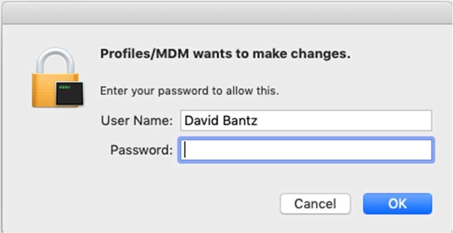Click the dialog's gray title bar
Viewport: 453px width, 233px height.
[x=226, y=12]
